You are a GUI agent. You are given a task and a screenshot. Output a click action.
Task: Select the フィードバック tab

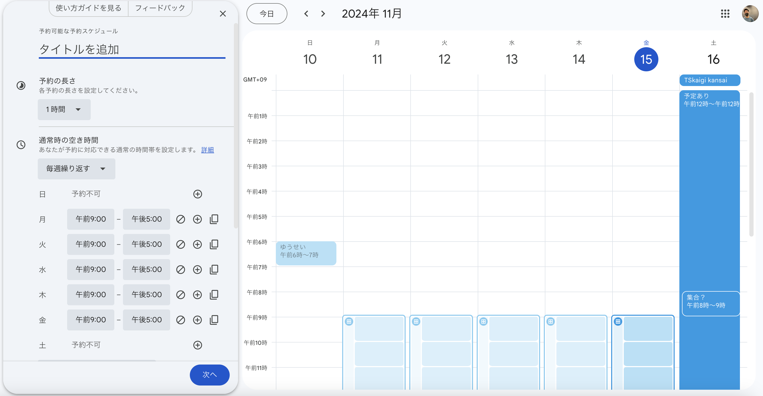pos(160,8)
